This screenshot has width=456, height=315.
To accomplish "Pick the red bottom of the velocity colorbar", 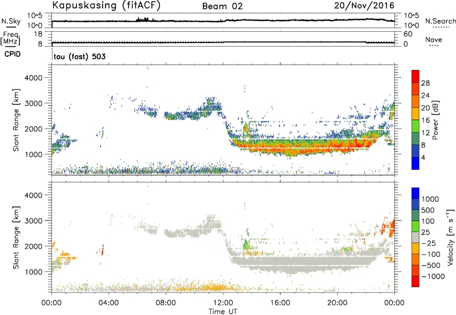I will coord(416,281).
